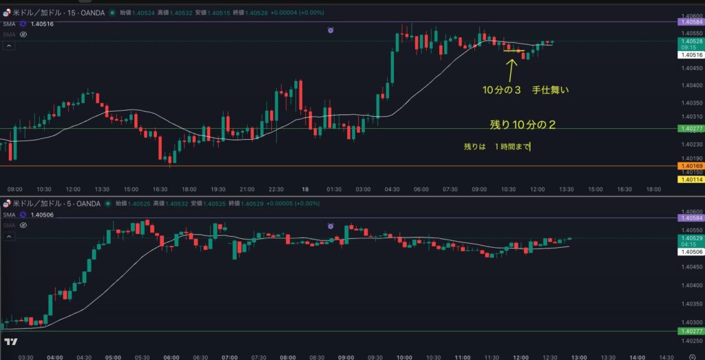The width and height of the screenshot is (705, 360).
Task: Click the purple SMA indicator icon on 5-minute chart
Action: tap(22, 214)
